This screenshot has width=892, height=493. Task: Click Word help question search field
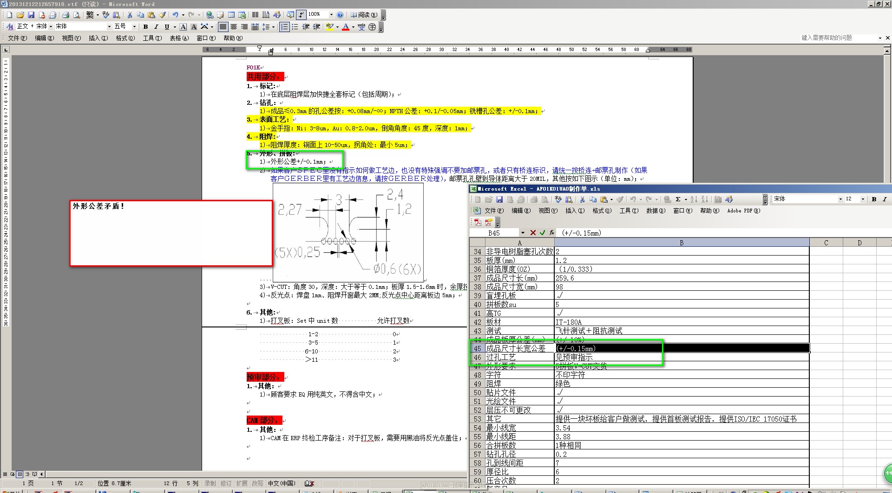tap(839, 38)
